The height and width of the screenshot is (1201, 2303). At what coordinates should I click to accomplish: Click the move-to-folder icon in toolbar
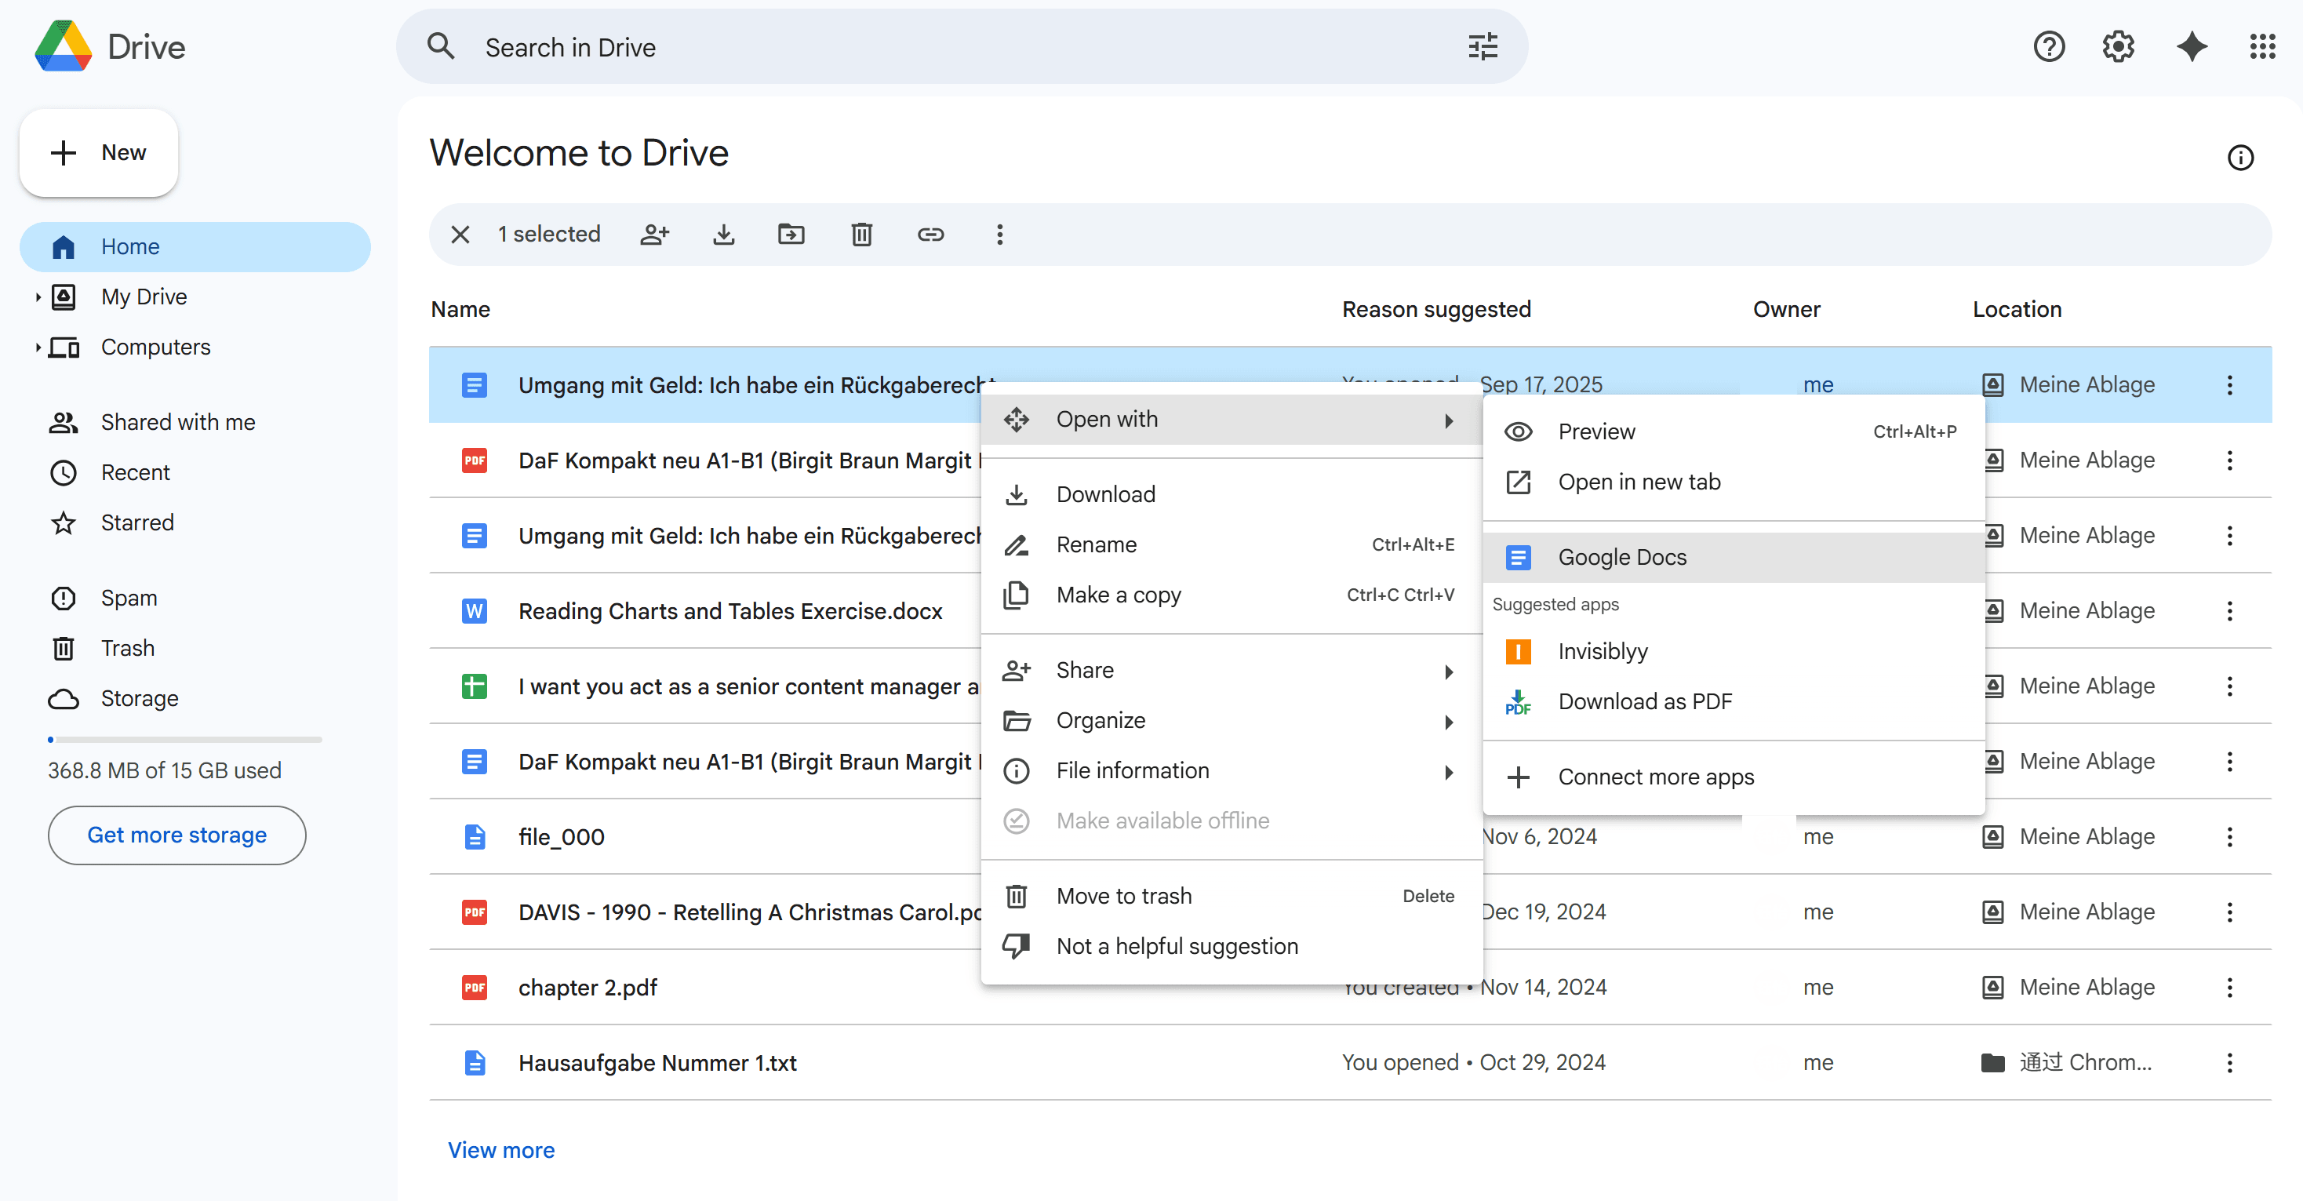click(x=791, y=235)
